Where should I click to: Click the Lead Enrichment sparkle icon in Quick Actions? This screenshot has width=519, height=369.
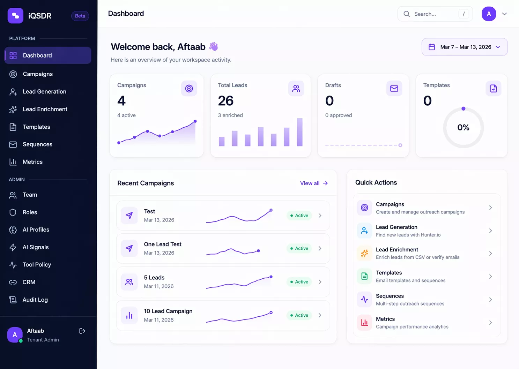click(364, 253)
